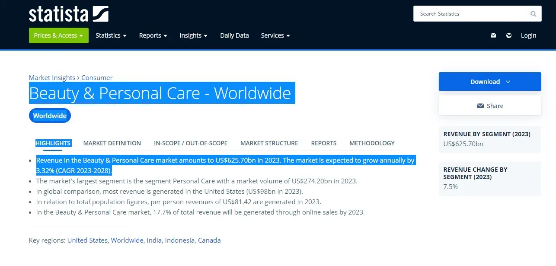This screenshot has width=556, height=266.
Task: Open Indonesia key region link
Action: (179, 240)
